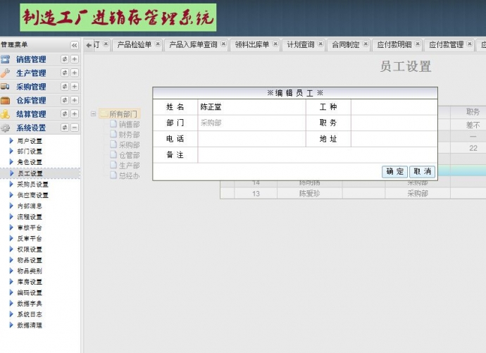Refresh the 仓库管理 section

point(65,100)
